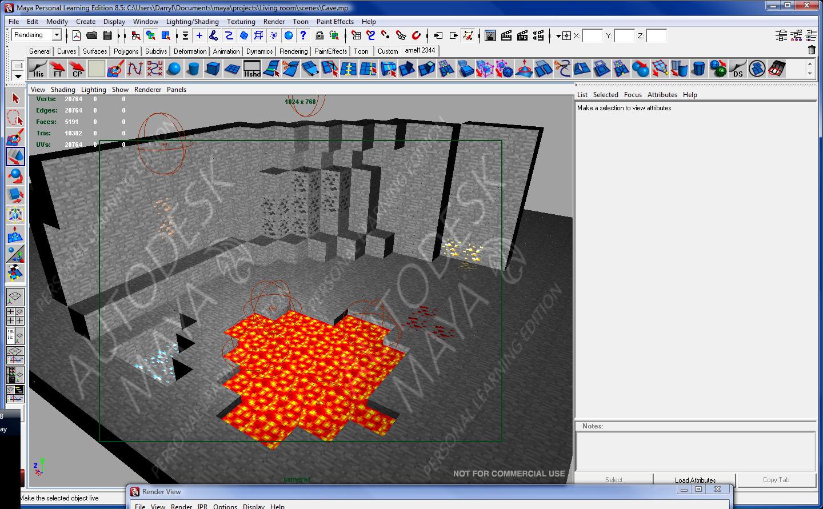Toggle Snap to Points icon
The image size is (823, 509).
tap(386, 35)
